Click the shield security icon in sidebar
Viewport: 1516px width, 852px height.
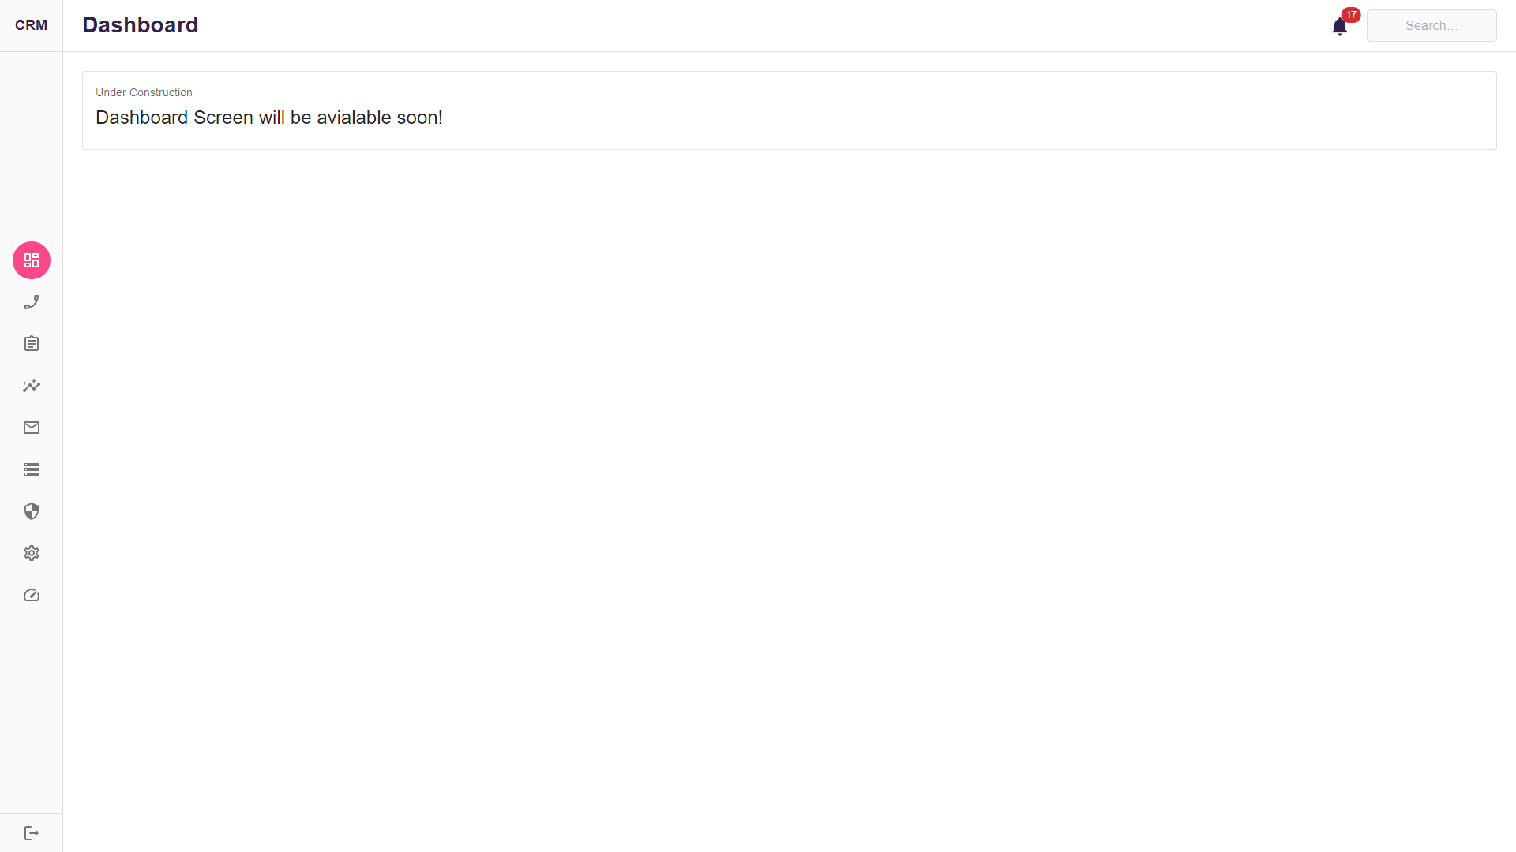point(31,511)
